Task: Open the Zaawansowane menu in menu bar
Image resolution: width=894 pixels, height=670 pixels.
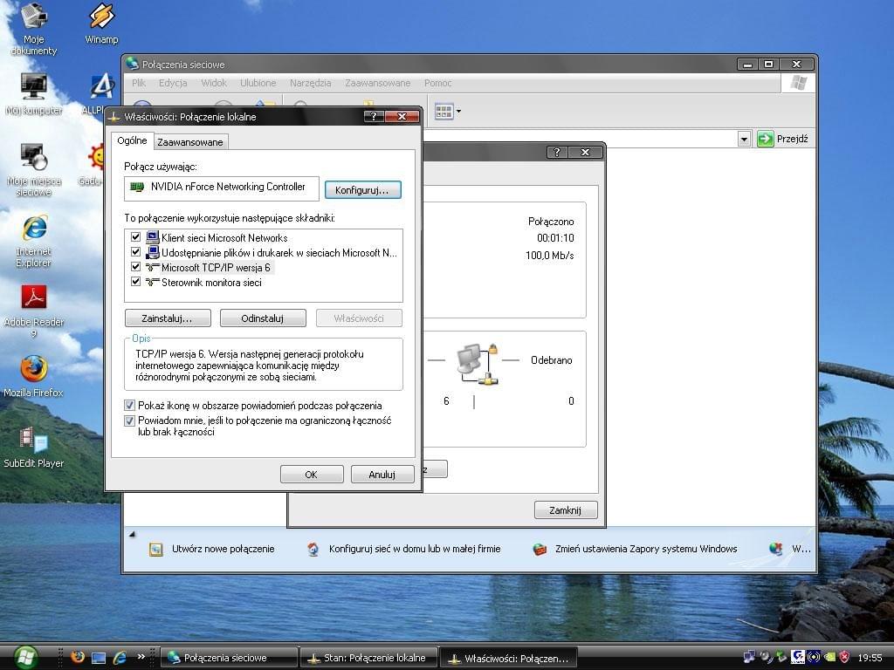Action: tap(377, 83)
